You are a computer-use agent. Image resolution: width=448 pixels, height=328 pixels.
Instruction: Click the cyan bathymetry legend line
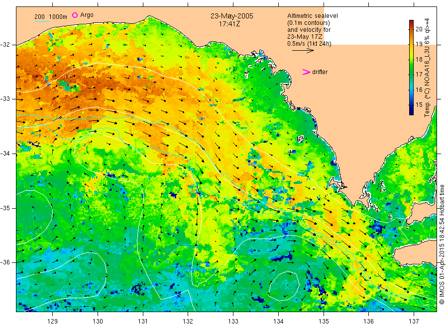(x=42, y=21)
